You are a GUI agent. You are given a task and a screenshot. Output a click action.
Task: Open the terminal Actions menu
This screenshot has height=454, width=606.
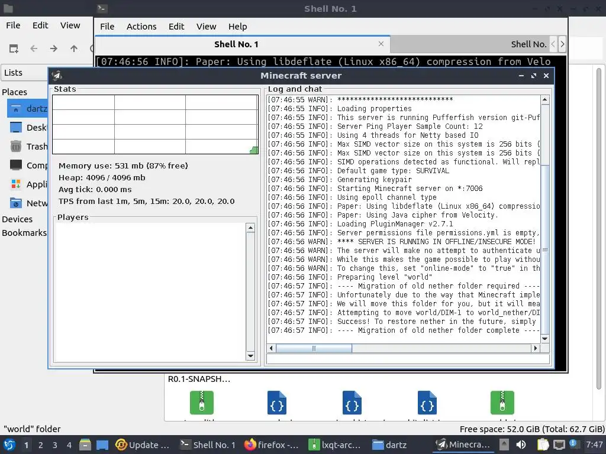tap(141, 26)
